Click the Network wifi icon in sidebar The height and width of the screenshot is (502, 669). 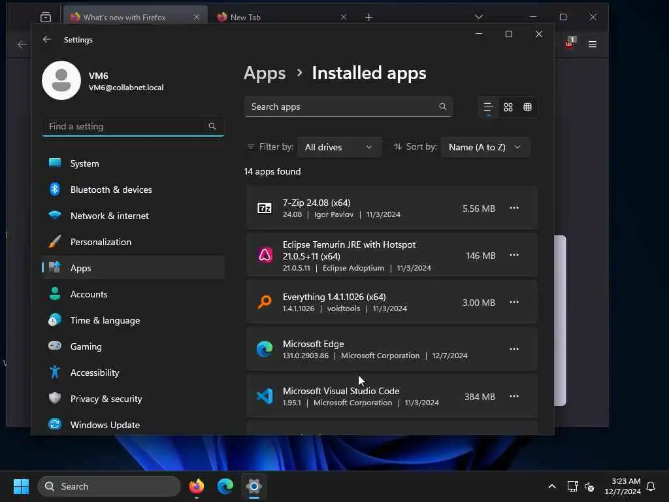click(55, 214)
